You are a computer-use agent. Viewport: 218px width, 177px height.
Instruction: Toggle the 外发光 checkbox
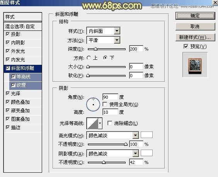[8, 51]
